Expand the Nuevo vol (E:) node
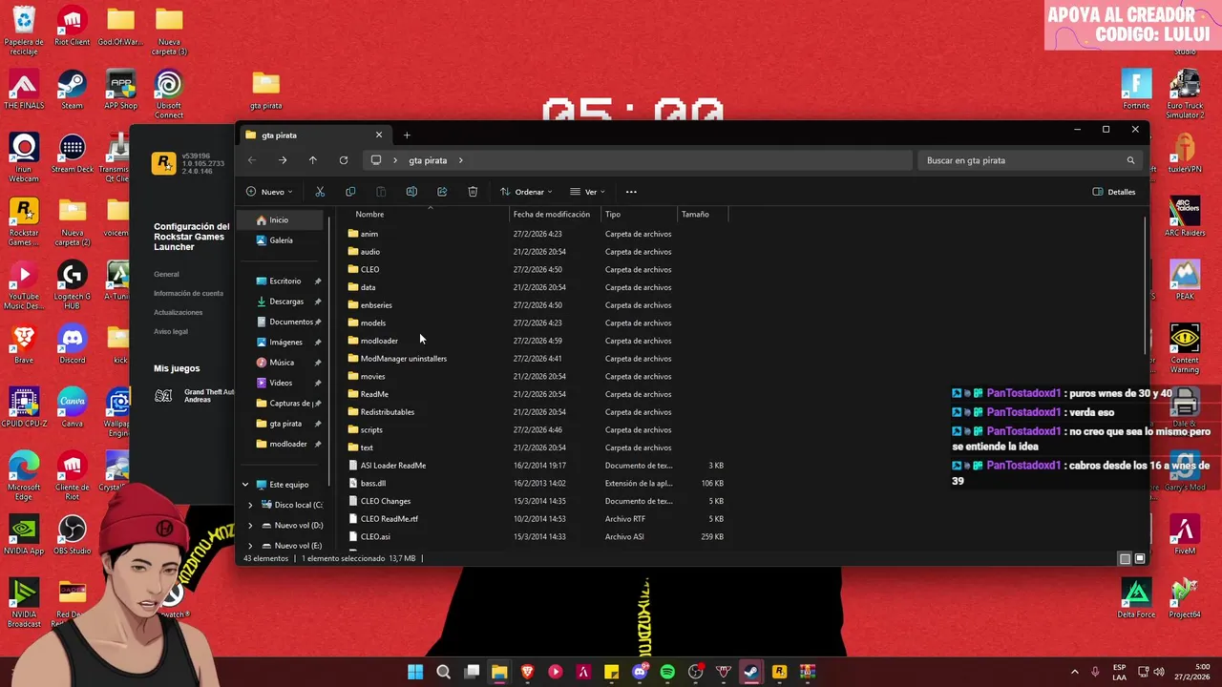The image size is (1222, 687). coord(251,546)
